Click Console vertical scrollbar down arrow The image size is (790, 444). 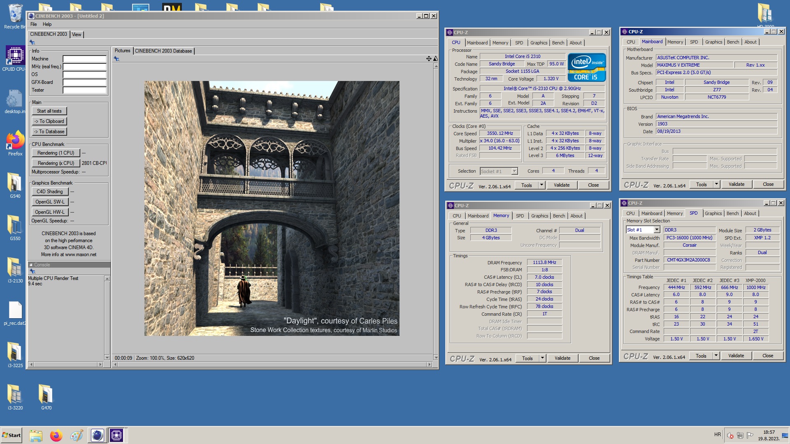(107, 358)
